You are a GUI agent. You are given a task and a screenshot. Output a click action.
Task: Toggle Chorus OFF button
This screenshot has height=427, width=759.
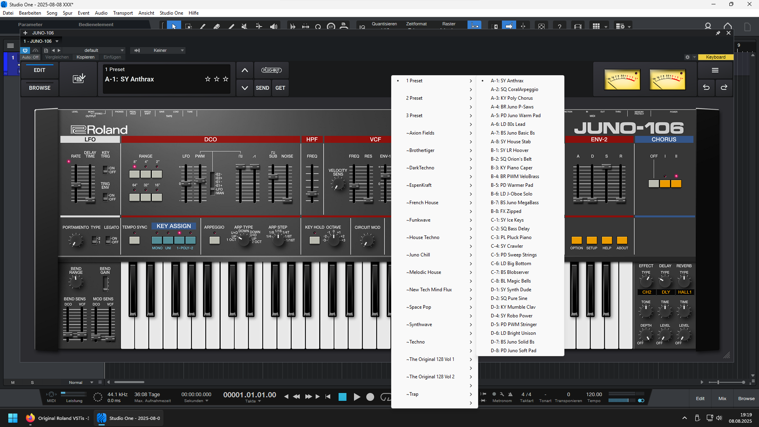click(654, 184)
